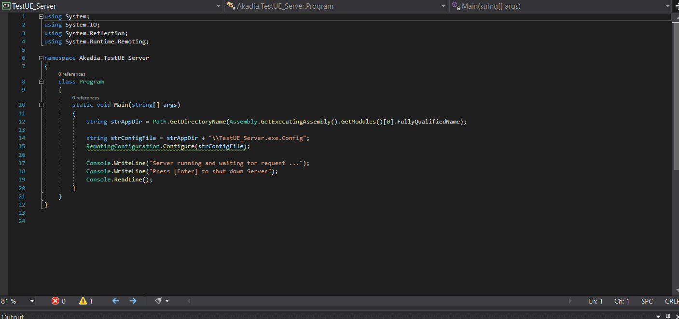The height and width of the screenshot is (319, 679).
Task: Click the "\\TestUE_Server.exe.Config" string literal
Action: [x=257, y=138]
